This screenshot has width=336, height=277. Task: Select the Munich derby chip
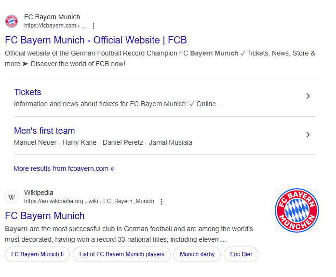pyautogui.click(x=197, y=254)
